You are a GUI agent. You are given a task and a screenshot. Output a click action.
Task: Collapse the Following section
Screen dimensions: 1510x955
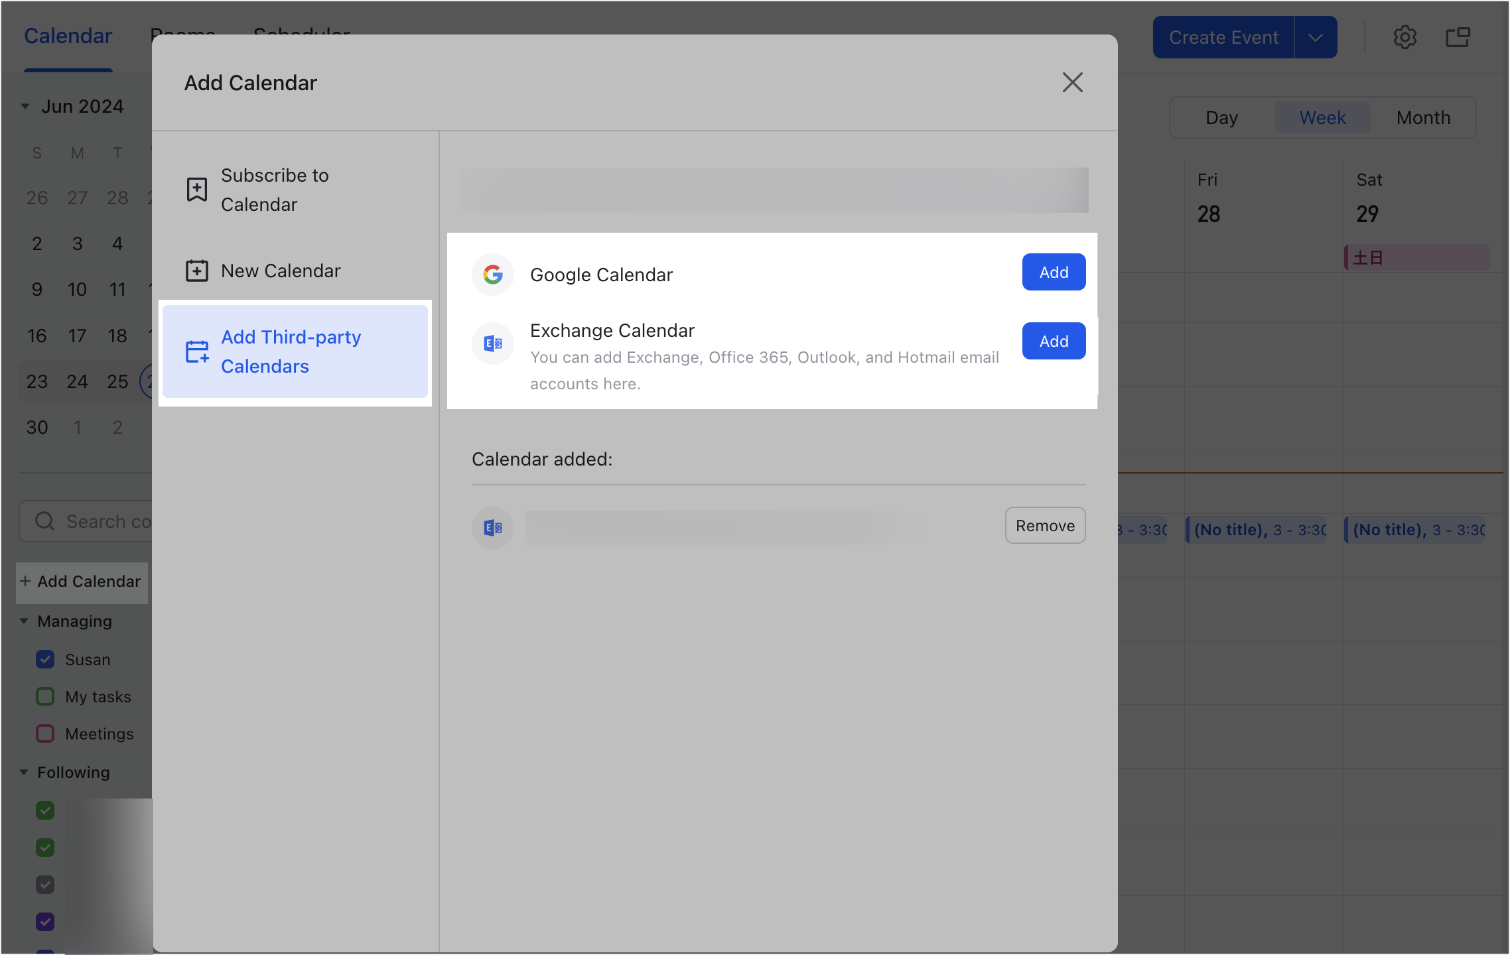coord(25,772)
